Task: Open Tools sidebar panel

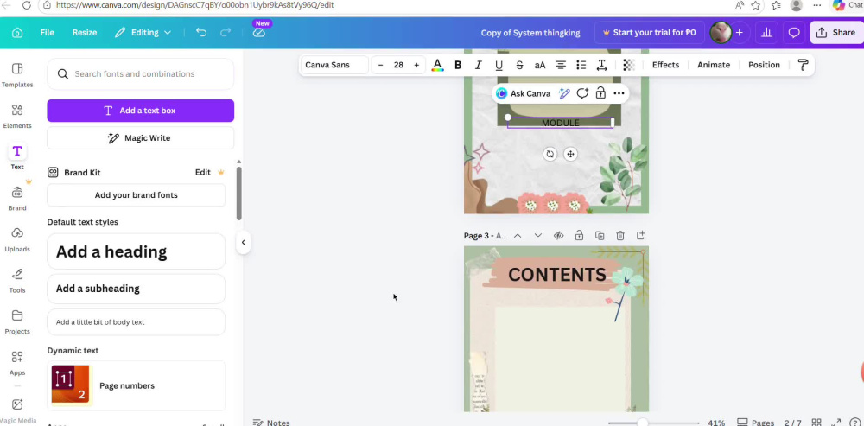Action: 17,281
